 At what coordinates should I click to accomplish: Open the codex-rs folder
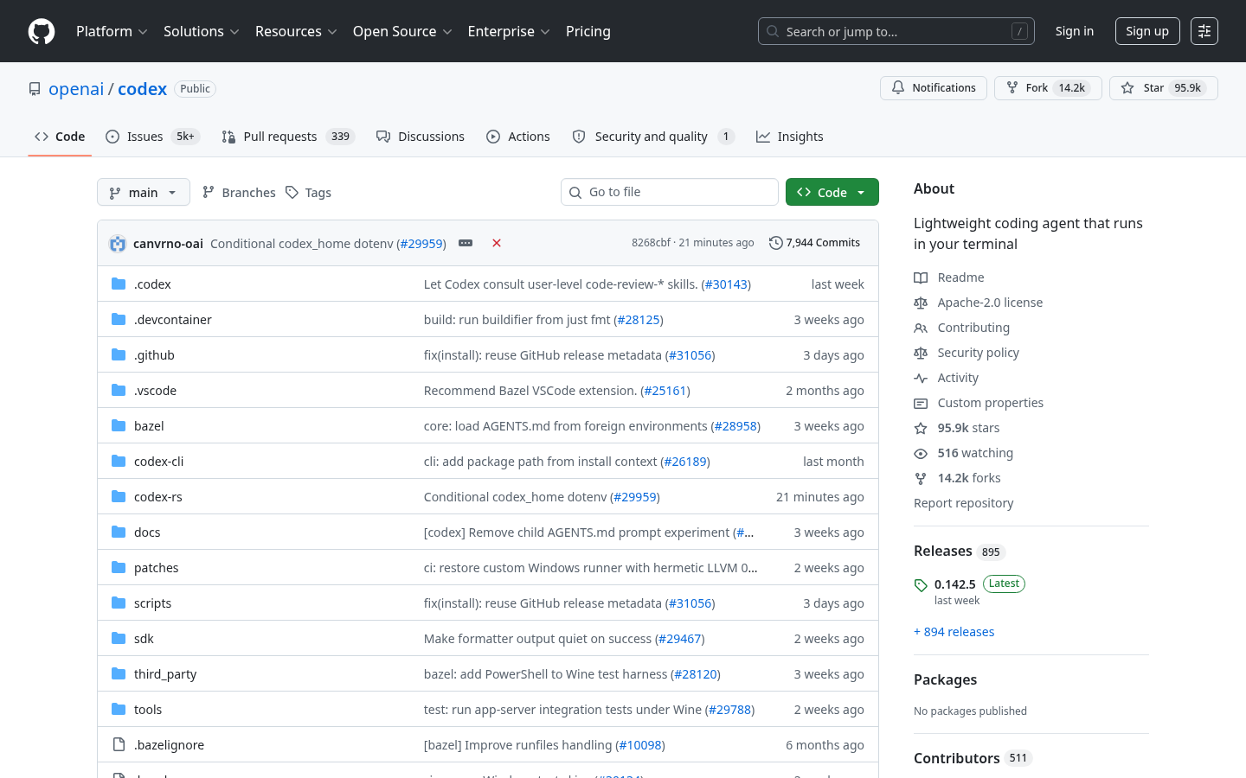point(158,497)
